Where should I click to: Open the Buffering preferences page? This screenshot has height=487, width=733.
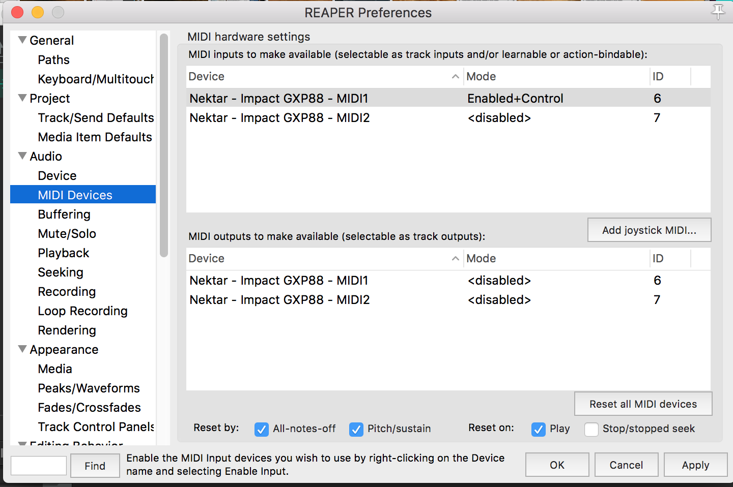[x=64, y=214]
